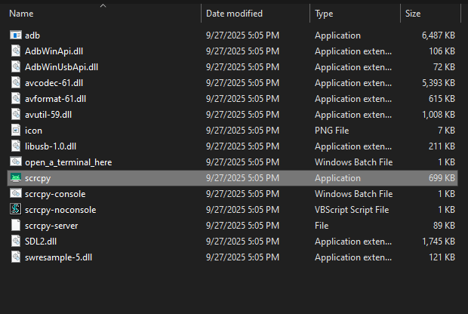
Task: Select the AdbWinUsbApi.dll file name
Action: click(61, 67)
